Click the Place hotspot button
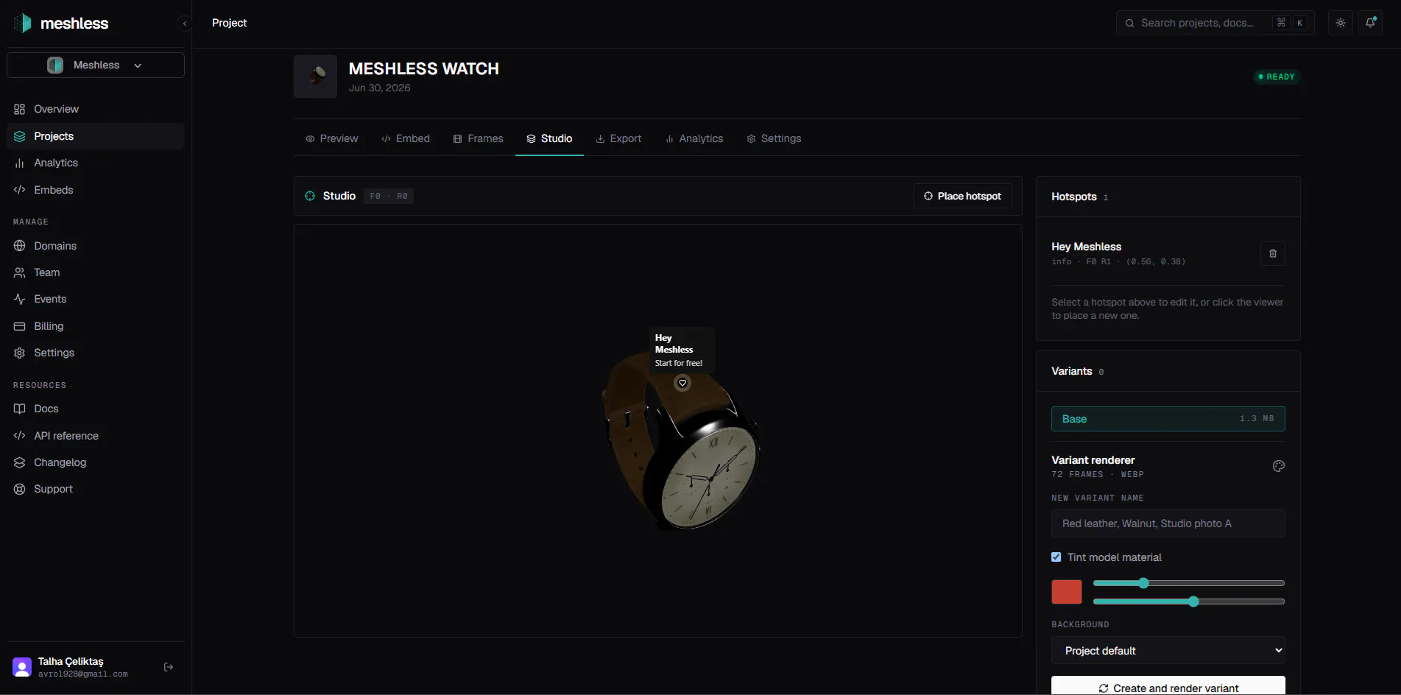 [963, 196]
